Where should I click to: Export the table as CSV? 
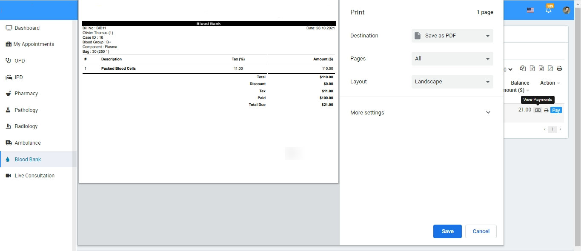pos(541,68)
